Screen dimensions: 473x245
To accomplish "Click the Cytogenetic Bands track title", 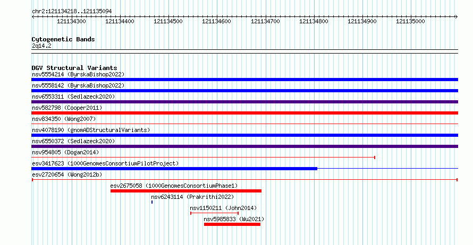I will pos(63,39).
